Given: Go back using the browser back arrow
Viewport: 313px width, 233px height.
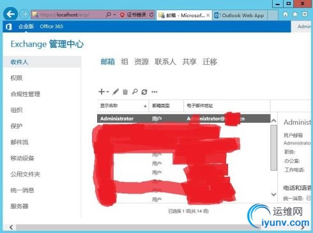Looking at the screenshot, I should 10,14.
